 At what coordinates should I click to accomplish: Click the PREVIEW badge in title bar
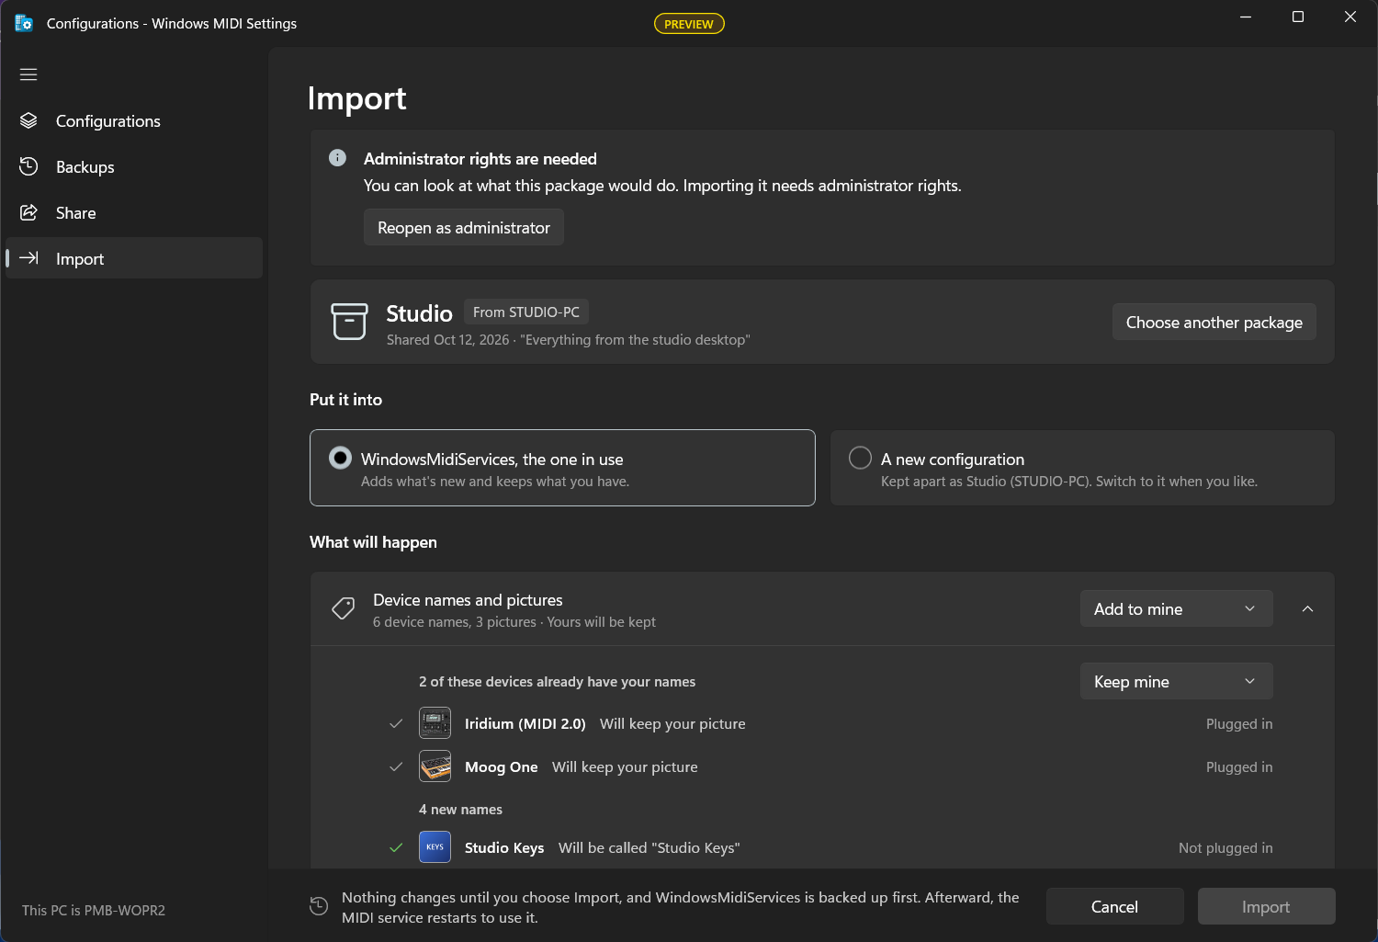(689, 24)
